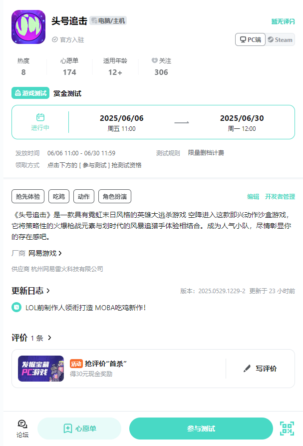Select the PC端 platform tab
The width and height of the screenshot is (303, 446).
click(250, 39)
